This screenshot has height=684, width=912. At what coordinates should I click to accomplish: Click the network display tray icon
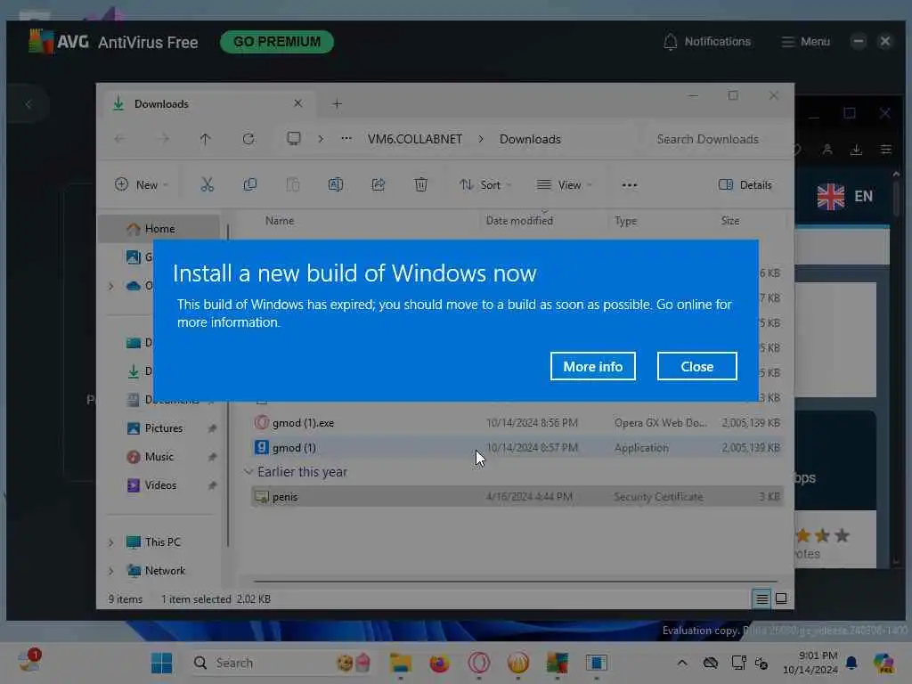click(x=738, y=663)
